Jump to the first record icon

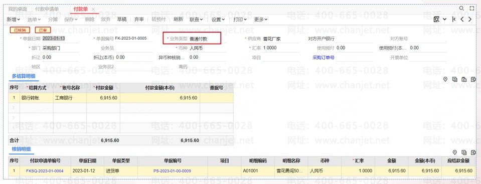pyautogui.click(x=454, y=20)
